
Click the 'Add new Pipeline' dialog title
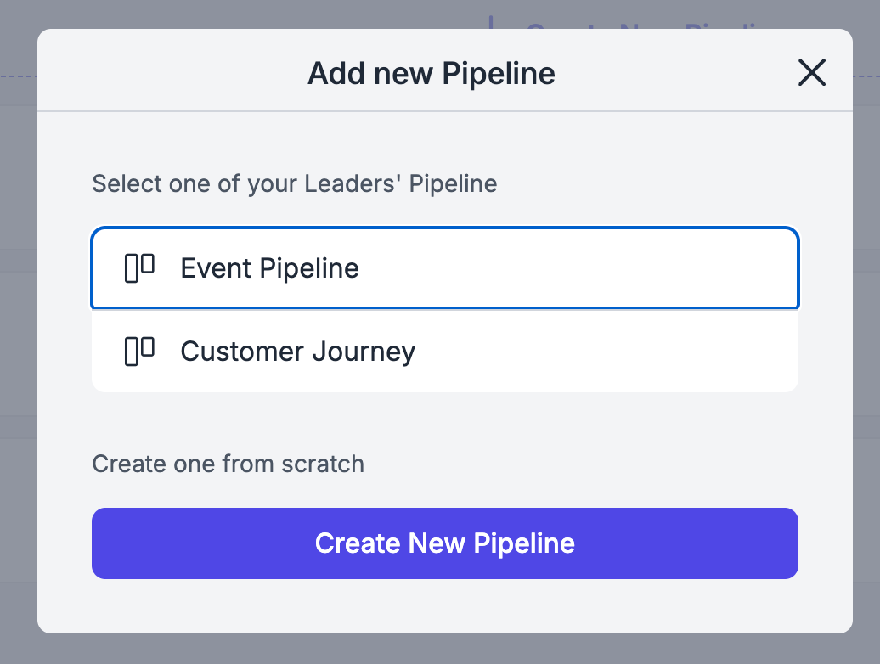tap(431, 74)
